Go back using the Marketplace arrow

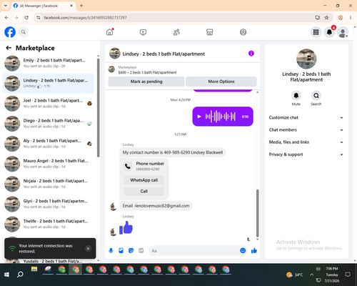(x=9, y=48)
